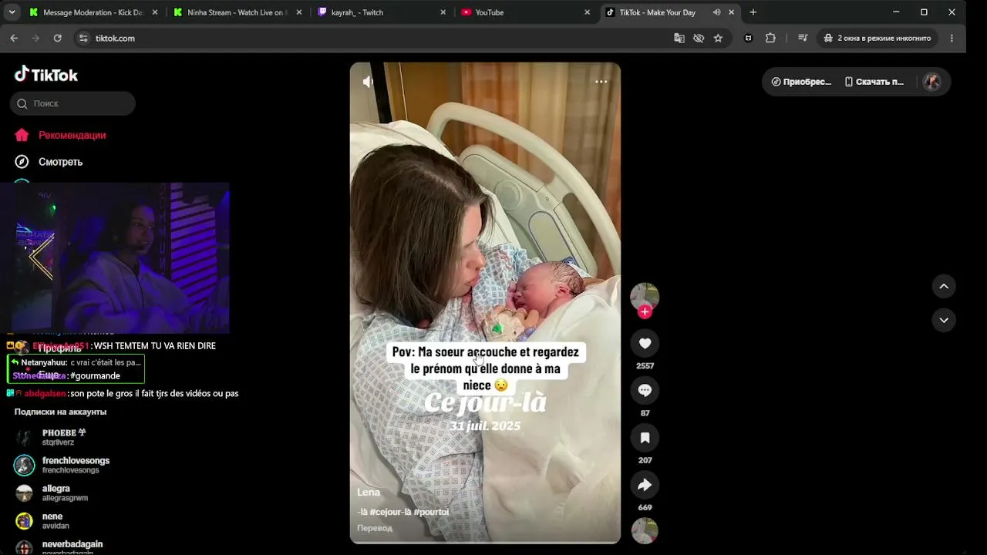
Task: Switch to Message Moderation Kick tab
Action: point(93,12)
